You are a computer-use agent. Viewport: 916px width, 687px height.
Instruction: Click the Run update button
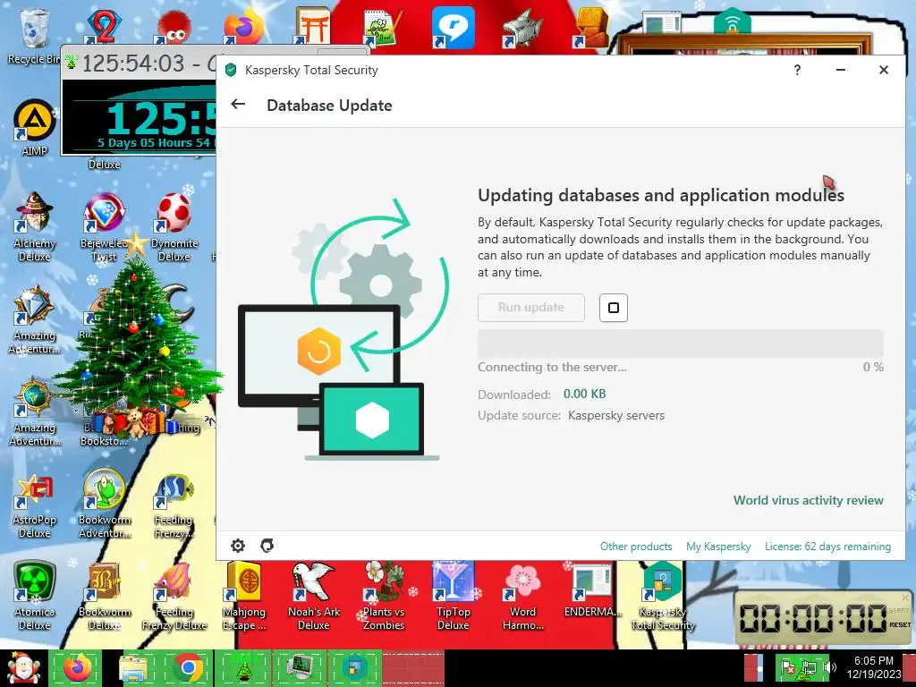click(x=531, y=308)
